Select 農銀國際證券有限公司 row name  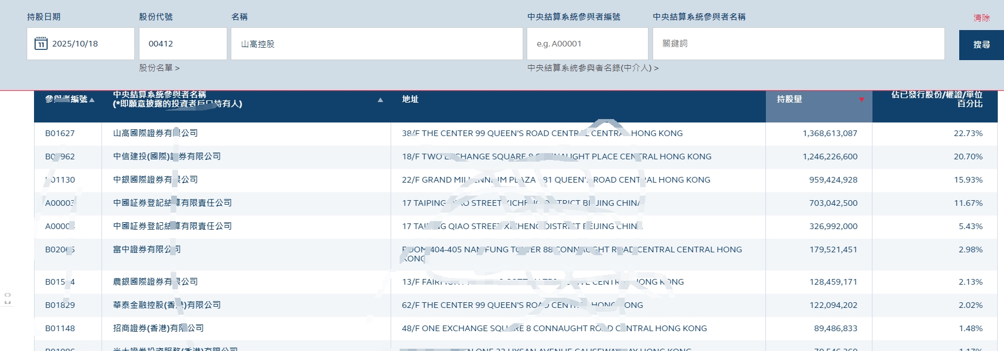155,282
